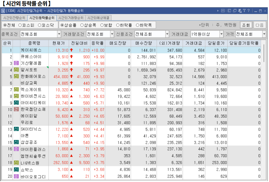This screenshot has height=182, width=269.
Task: Click the numbered '1' icon beside the window title
Action: [3, 11]
